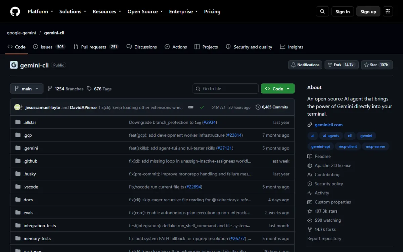Click the gemini-cli breadcrumb link

[54, 33]
